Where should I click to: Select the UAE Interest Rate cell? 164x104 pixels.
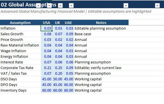coord(68,62)
